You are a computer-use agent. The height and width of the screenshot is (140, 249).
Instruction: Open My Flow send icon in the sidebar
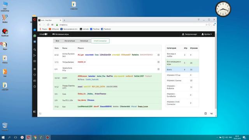coord(35,55)
